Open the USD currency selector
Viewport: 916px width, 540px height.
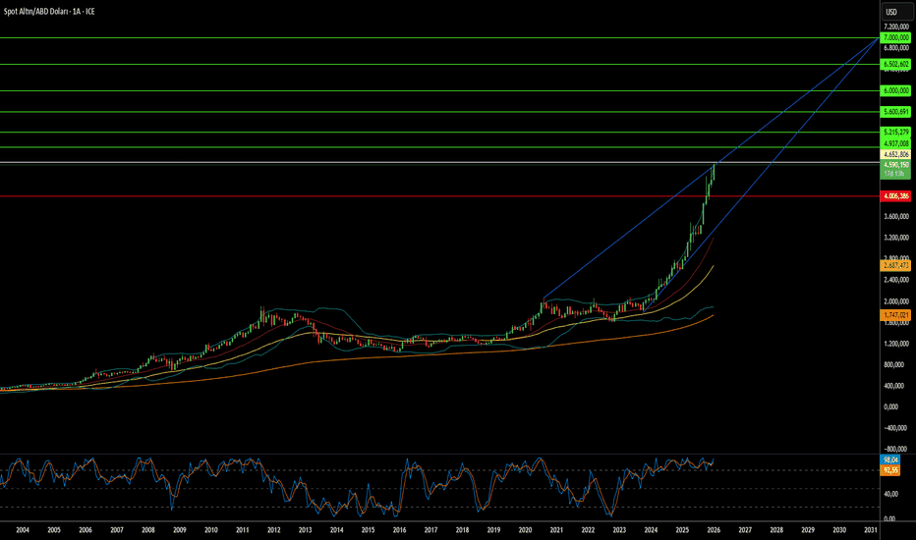pos(895,12)
